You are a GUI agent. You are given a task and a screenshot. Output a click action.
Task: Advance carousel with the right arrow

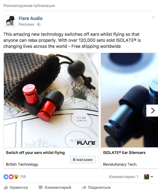point(152,111)
